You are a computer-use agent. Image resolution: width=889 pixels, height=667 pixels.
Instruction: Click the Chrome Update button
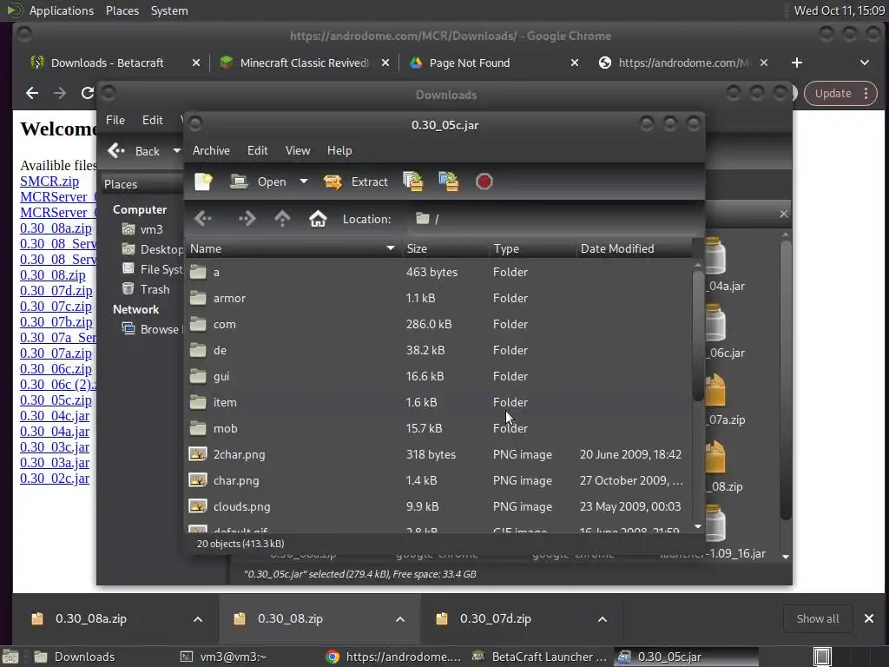point(841,94)
